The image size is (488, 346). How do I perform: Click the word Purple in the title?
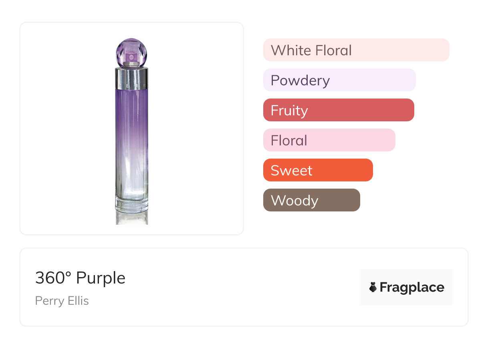pos(101,278)
